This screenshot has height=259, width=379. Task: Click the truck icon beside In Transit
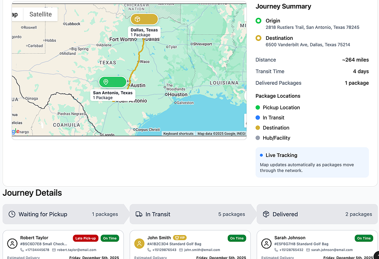(x=139, y=214)
